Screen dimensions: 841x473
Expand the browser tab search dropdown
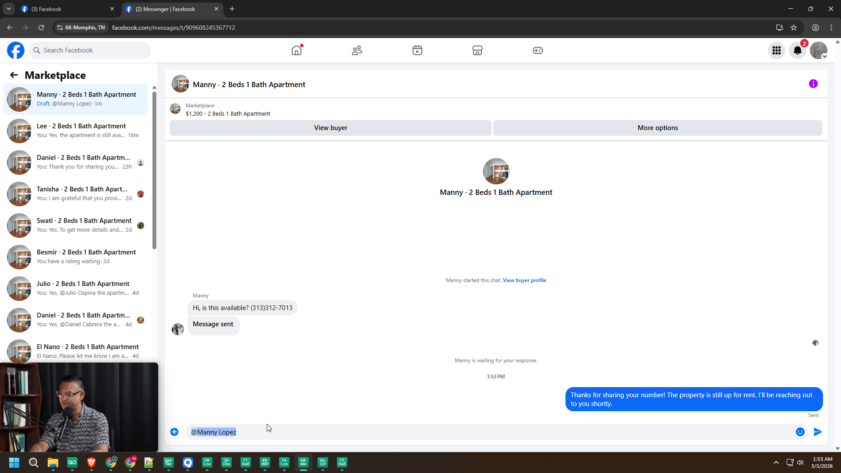pyautogui.click(x=8, y=9)
